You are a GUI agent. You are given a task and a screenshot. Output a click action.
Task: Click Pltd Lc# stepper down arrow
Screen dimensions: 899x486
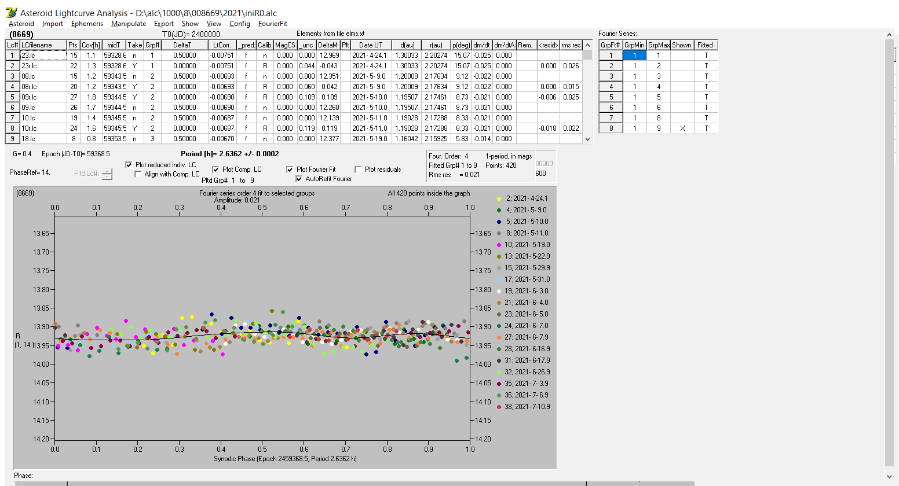click(107, 176)
